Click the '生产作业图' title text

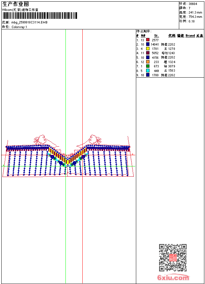[16, 4]
